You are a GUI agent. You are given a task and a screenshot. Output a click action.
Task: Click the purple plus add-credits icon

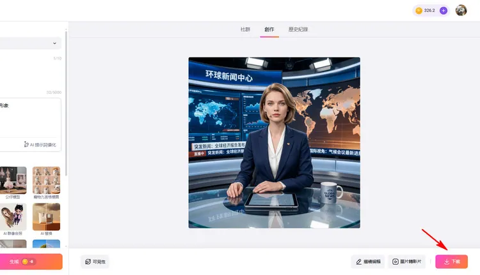point(444,11)
